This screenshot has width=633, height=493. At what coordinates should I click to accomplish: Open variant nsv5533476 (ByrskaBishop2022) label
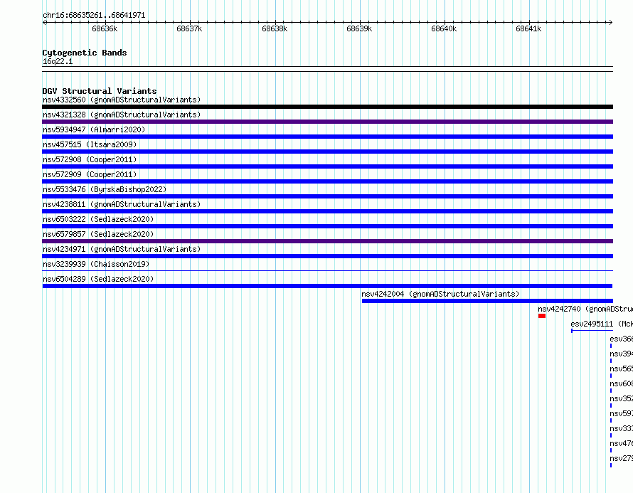tap(105, 189)
